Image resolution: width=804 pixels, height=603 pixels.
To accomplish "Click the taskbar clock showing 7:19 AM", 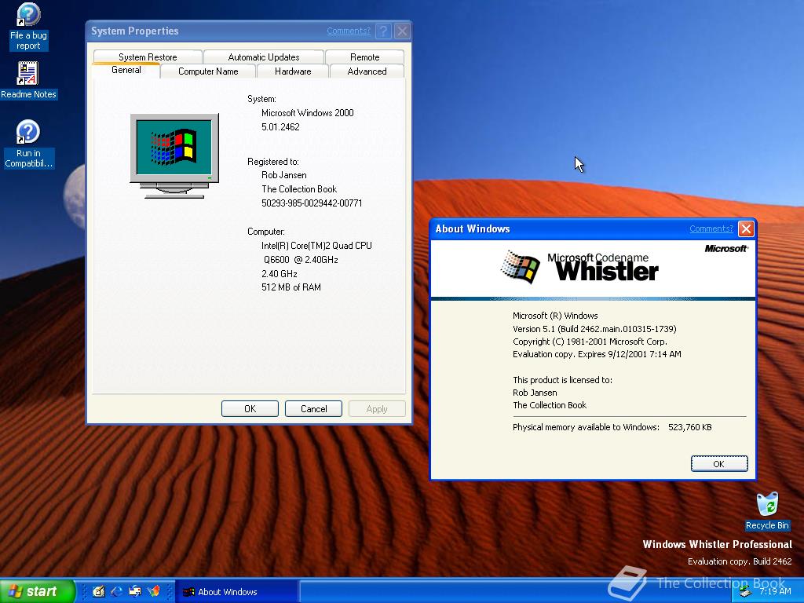I will tap(775, 591).
